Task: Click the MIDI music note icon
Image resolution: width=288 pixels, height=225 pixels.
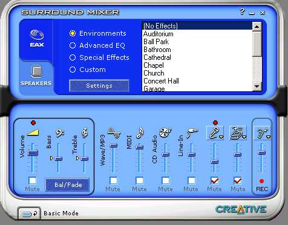Action: (x=140, y=132)
